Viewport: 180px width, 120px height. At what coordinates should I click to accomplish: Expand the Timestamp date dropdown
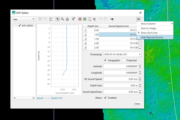coord(140,54)
